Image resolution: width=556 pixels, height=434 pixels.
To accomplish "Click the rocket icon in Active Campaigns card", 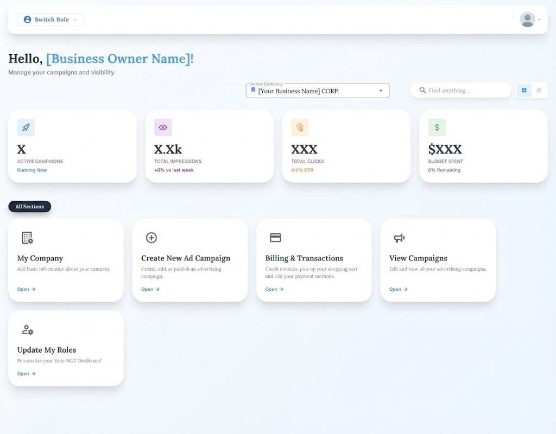I will coord(26,127).
